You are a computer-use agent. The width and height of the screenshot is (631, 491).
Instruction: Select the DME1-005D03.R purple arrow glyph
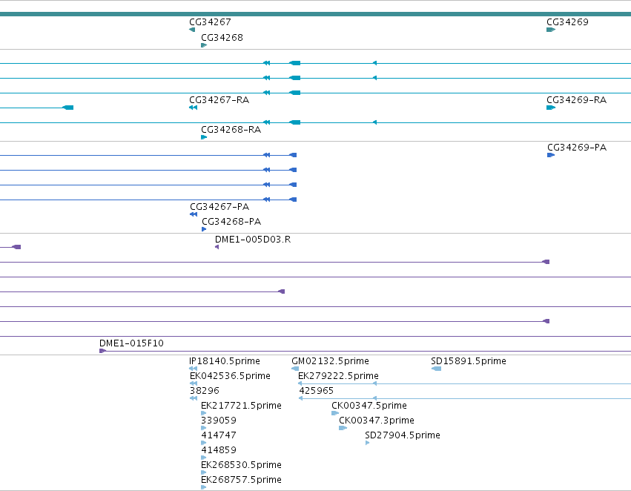[217, 247]
